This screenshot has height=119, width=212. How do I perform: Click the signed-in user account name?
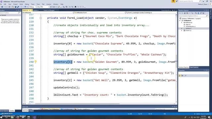[203, 4]
